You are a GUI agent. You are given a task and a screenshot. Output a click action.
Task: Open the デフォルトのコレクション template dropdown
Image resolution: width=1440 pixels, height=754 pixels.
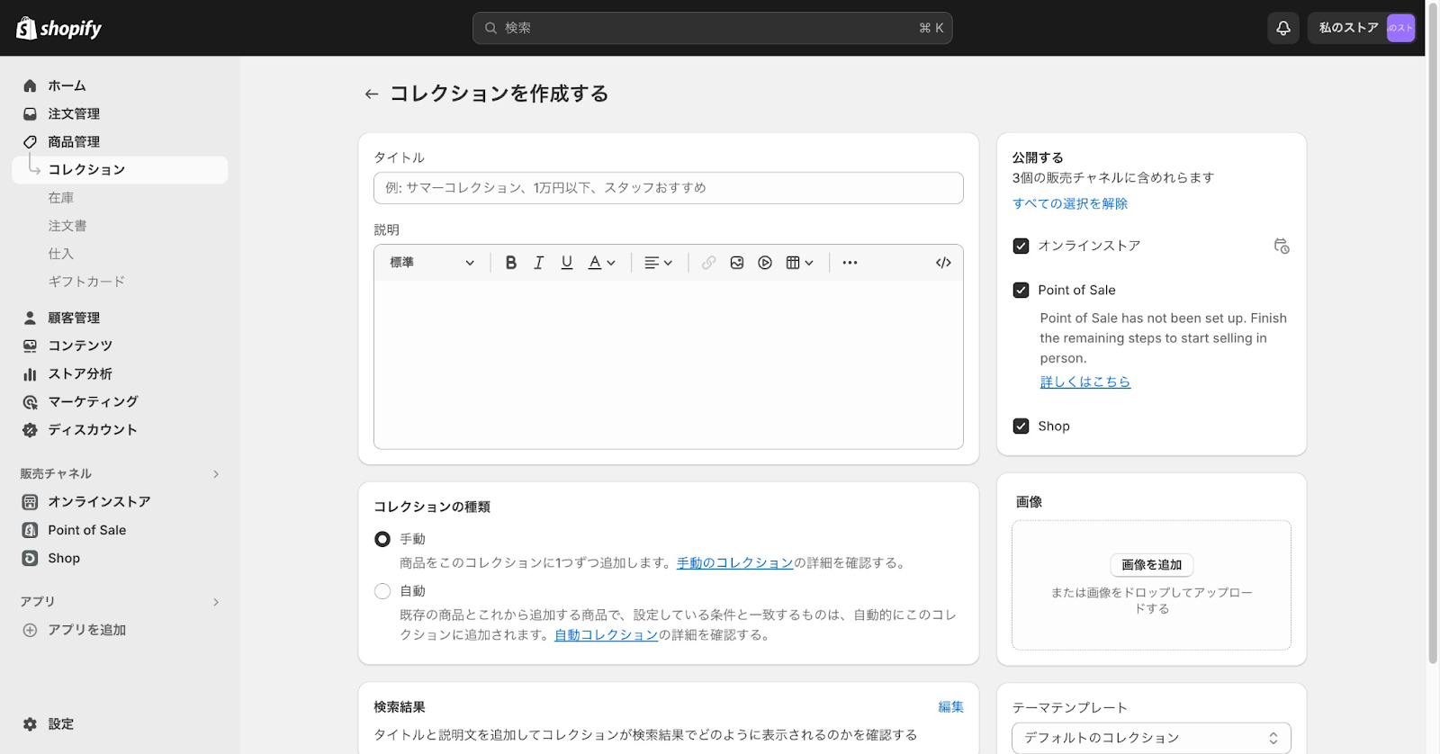click(x=1151, y=738)
